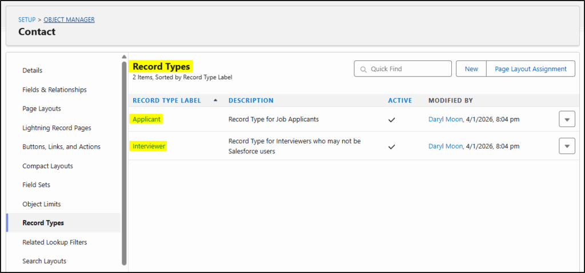Click Daryl Moon in the Interviewer row
This screenshot has width=585, height=273.
445,146
